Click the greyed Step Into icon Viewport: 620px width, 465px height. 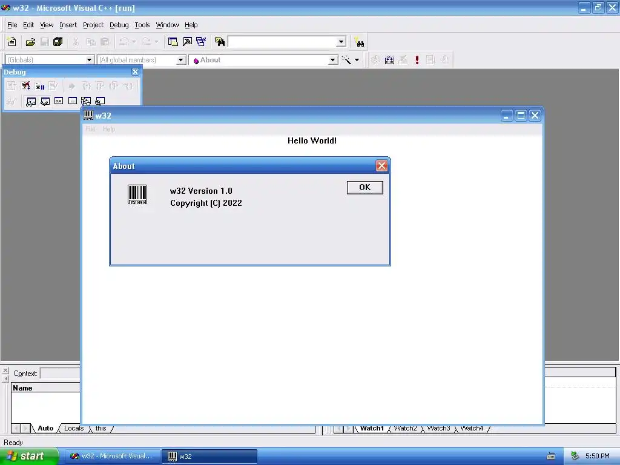(x=87, y=86)
